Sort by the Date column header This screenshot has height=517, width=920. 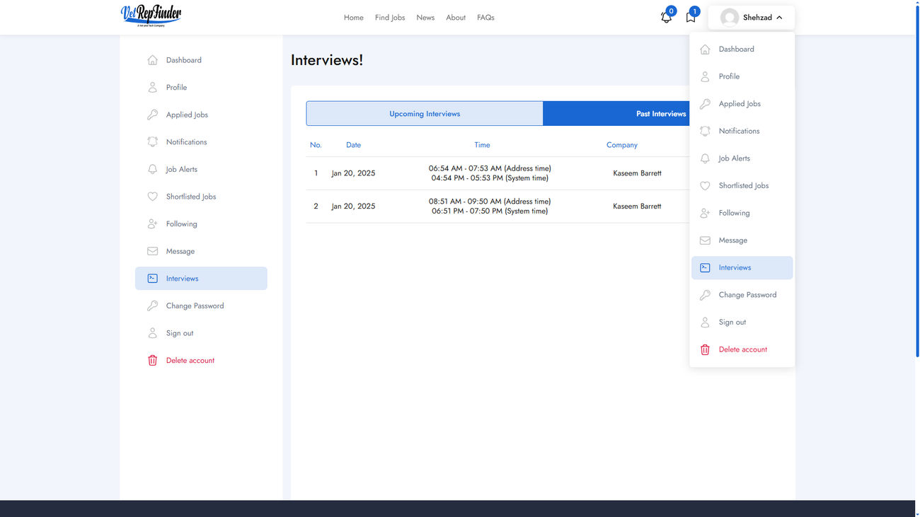pyautogui.click(x=353, y=145)
